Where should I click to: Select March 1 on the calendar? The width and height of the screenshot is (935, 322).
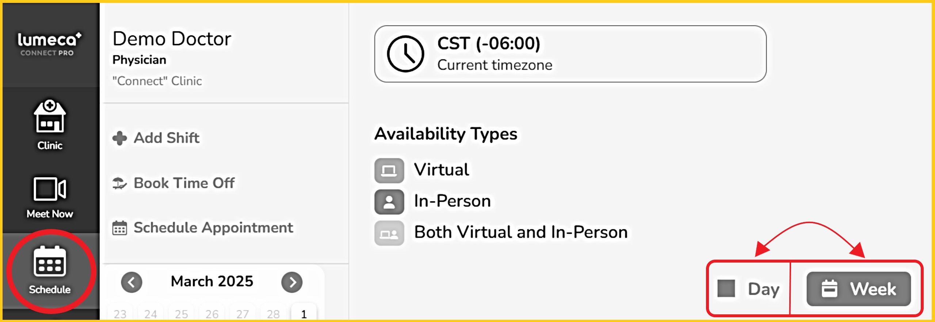point(304,314)
